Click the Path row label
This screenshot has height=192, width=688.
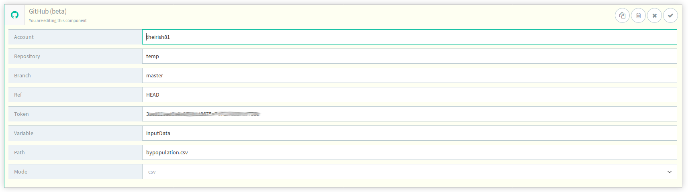[x=19, y=152]
